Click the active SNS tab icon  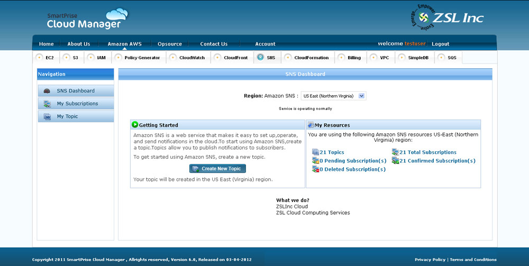click(260, 57)
